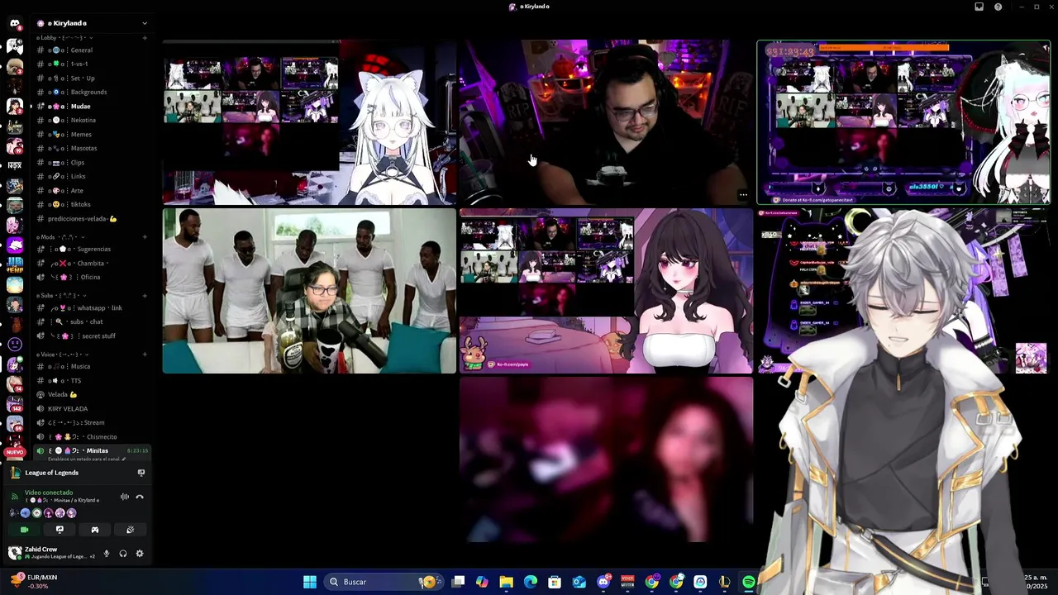Deafen audio with the headphones icon

pyautogui.click(x=123, y=554)
